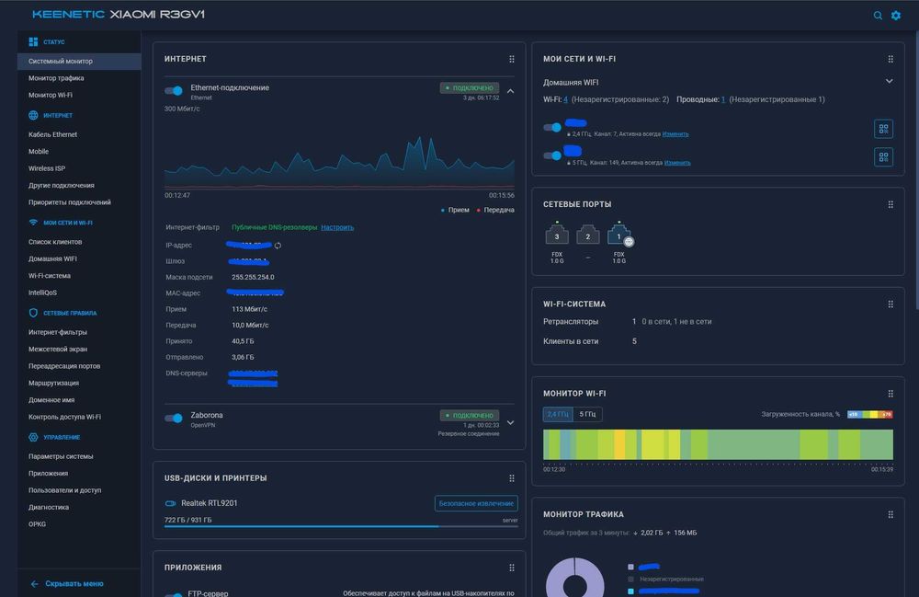Viewport: 919px width, 597px height.
Task: Click Настроить link next to Интернет-фильтр
Action: pos(337,227)
